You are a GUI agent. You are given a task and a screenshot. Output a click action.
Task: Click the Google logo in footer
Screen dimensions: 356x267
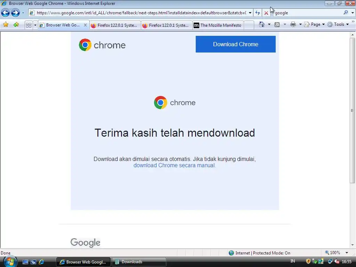point(86,243)
